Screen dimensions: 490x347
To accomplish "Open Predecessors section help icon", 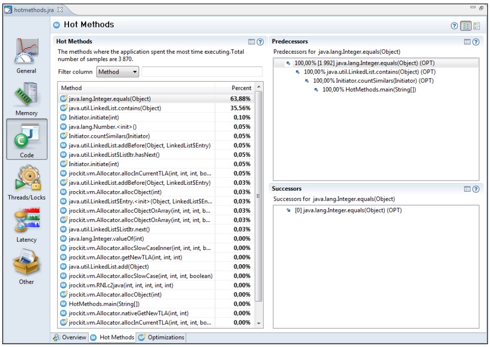I will pos(476,41).
